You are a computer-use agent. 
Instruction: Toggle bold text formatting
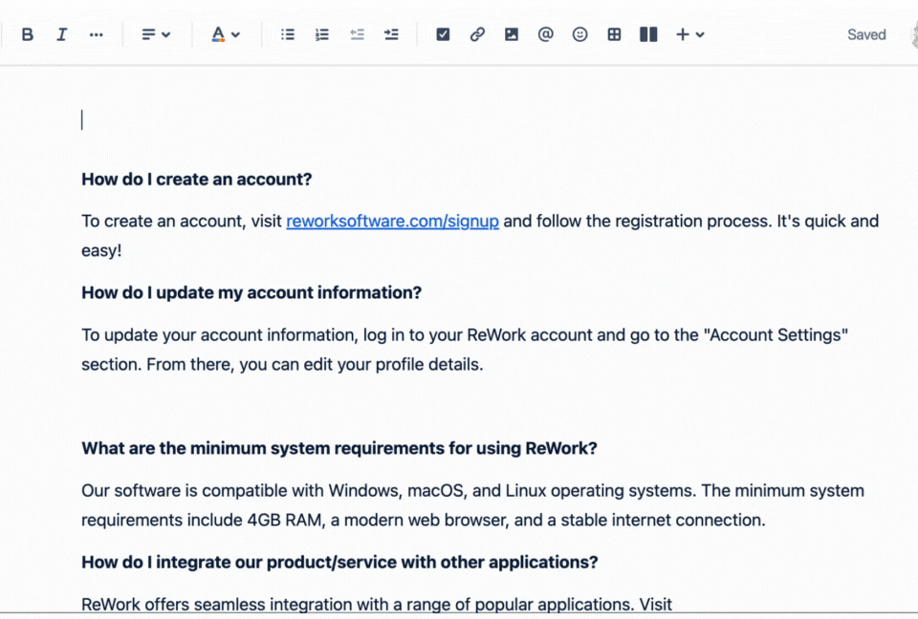[x=27, y=33]
